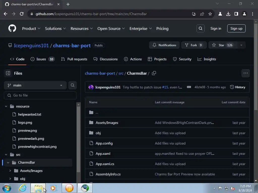Click the file tree search icon button
Image resolution: width=258 pixels, height=193 pixels.
[x=72, y=85]
